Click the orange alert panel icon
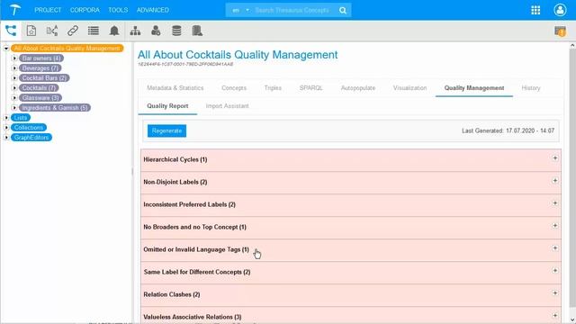 tap(560, 31)
